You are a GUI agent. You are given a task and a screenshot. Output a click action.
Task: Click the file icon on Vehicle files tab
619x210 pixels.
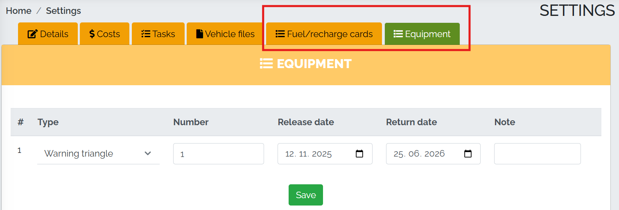[199, 34]
